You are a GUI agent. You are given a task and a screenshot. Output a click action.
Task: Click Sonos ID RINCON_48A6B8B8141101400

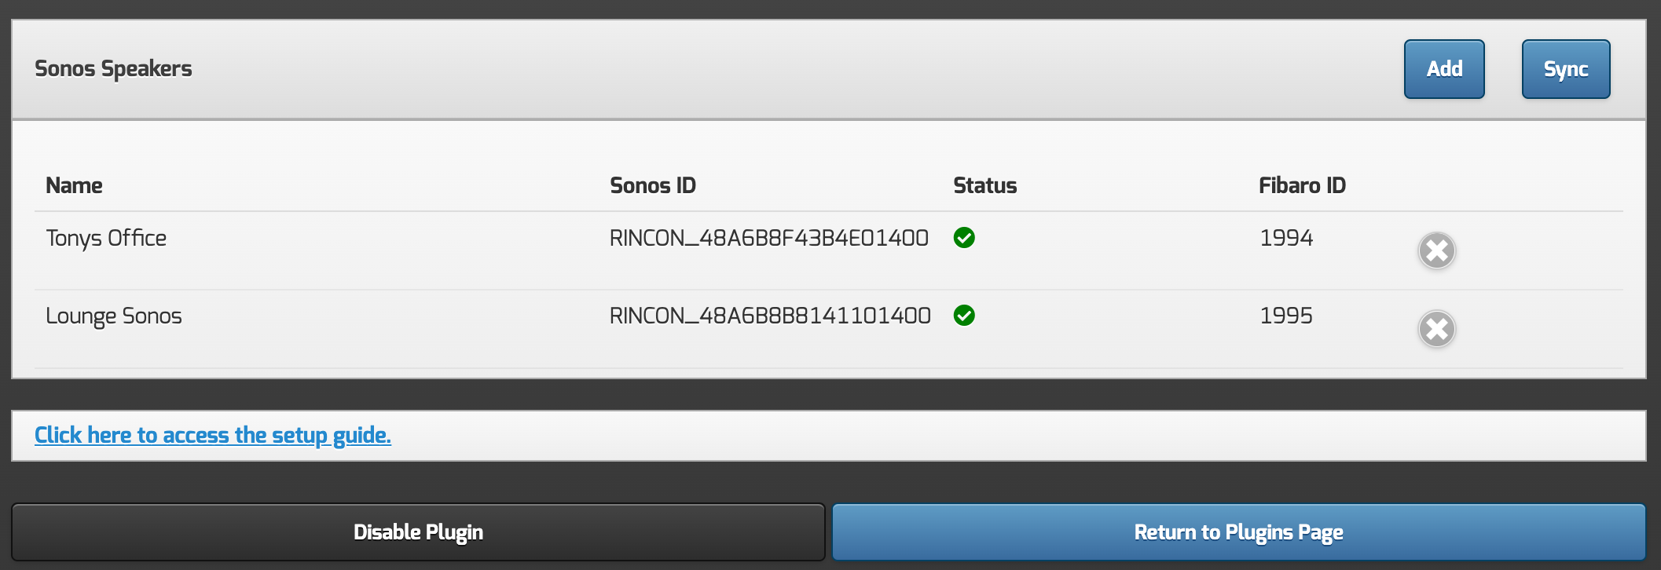click(x=770, y=316)
